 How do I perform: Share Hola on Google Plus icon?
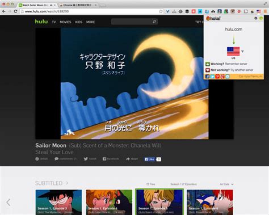coord(222,77)
